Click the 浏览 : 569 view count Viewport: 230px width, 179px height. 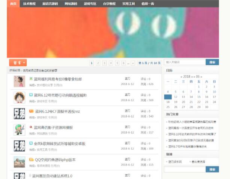pyautogui.click(x=147, y=100)
